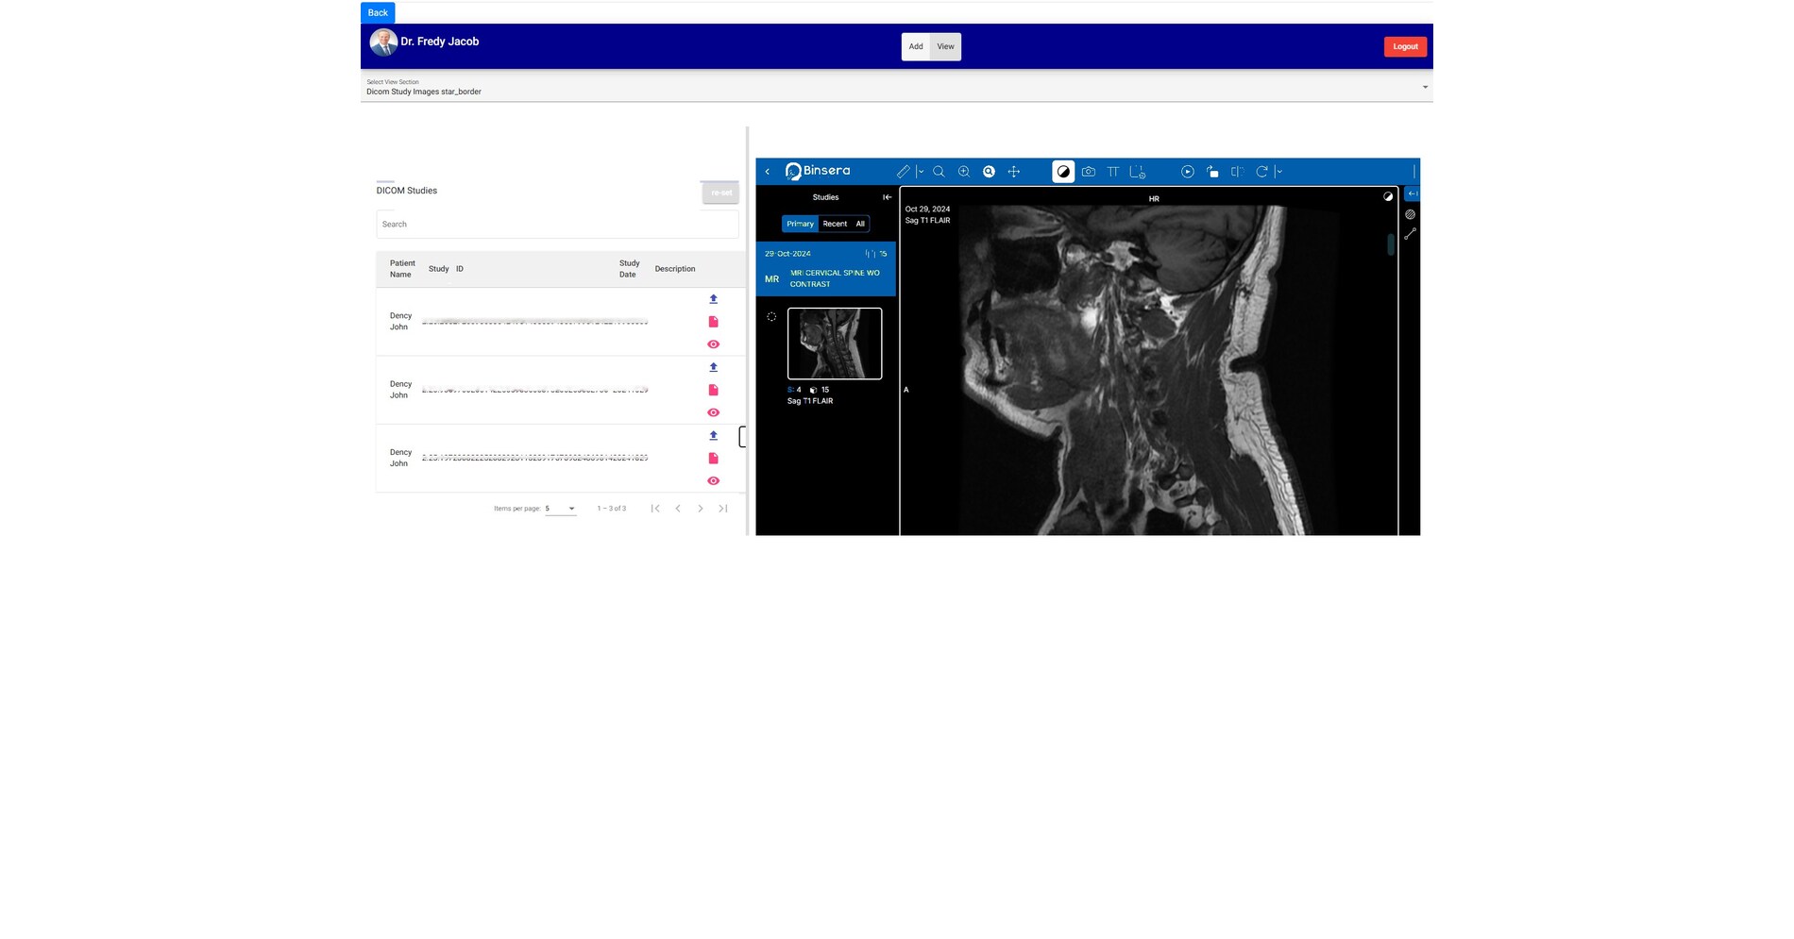Click the red Logout button
Viewport: 1794px width, 939px height.
[x=1404, y=46]
